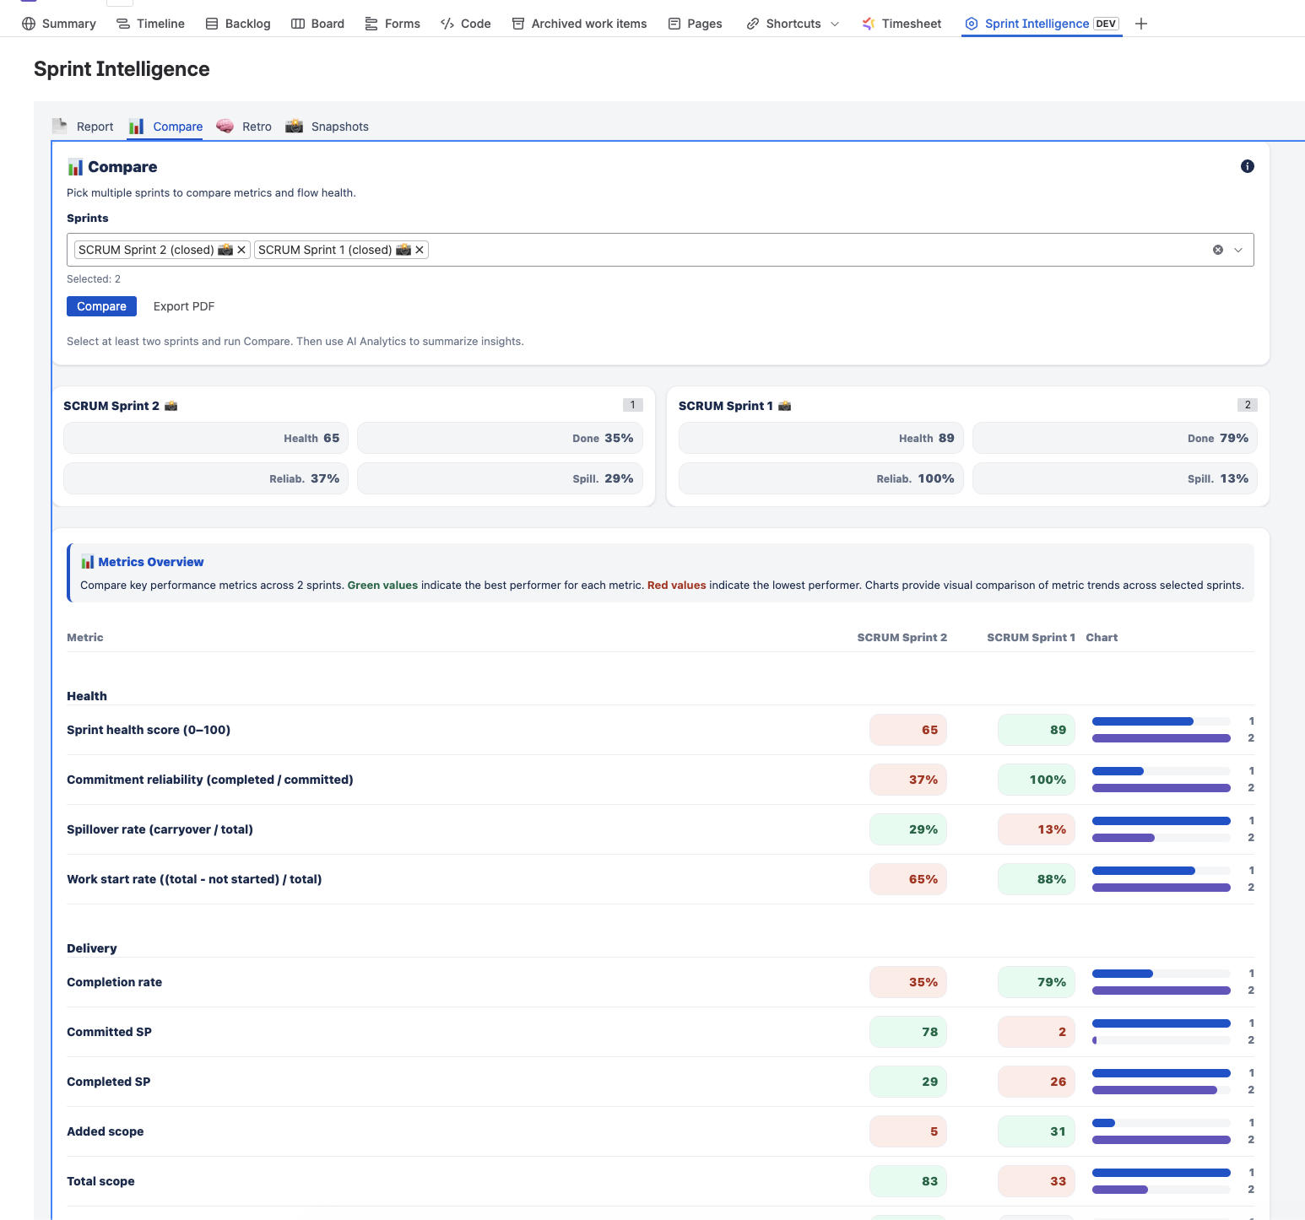The image size is (1305, 1220).
Task: Click the Export PDF link
Action: tap(183, 305)
